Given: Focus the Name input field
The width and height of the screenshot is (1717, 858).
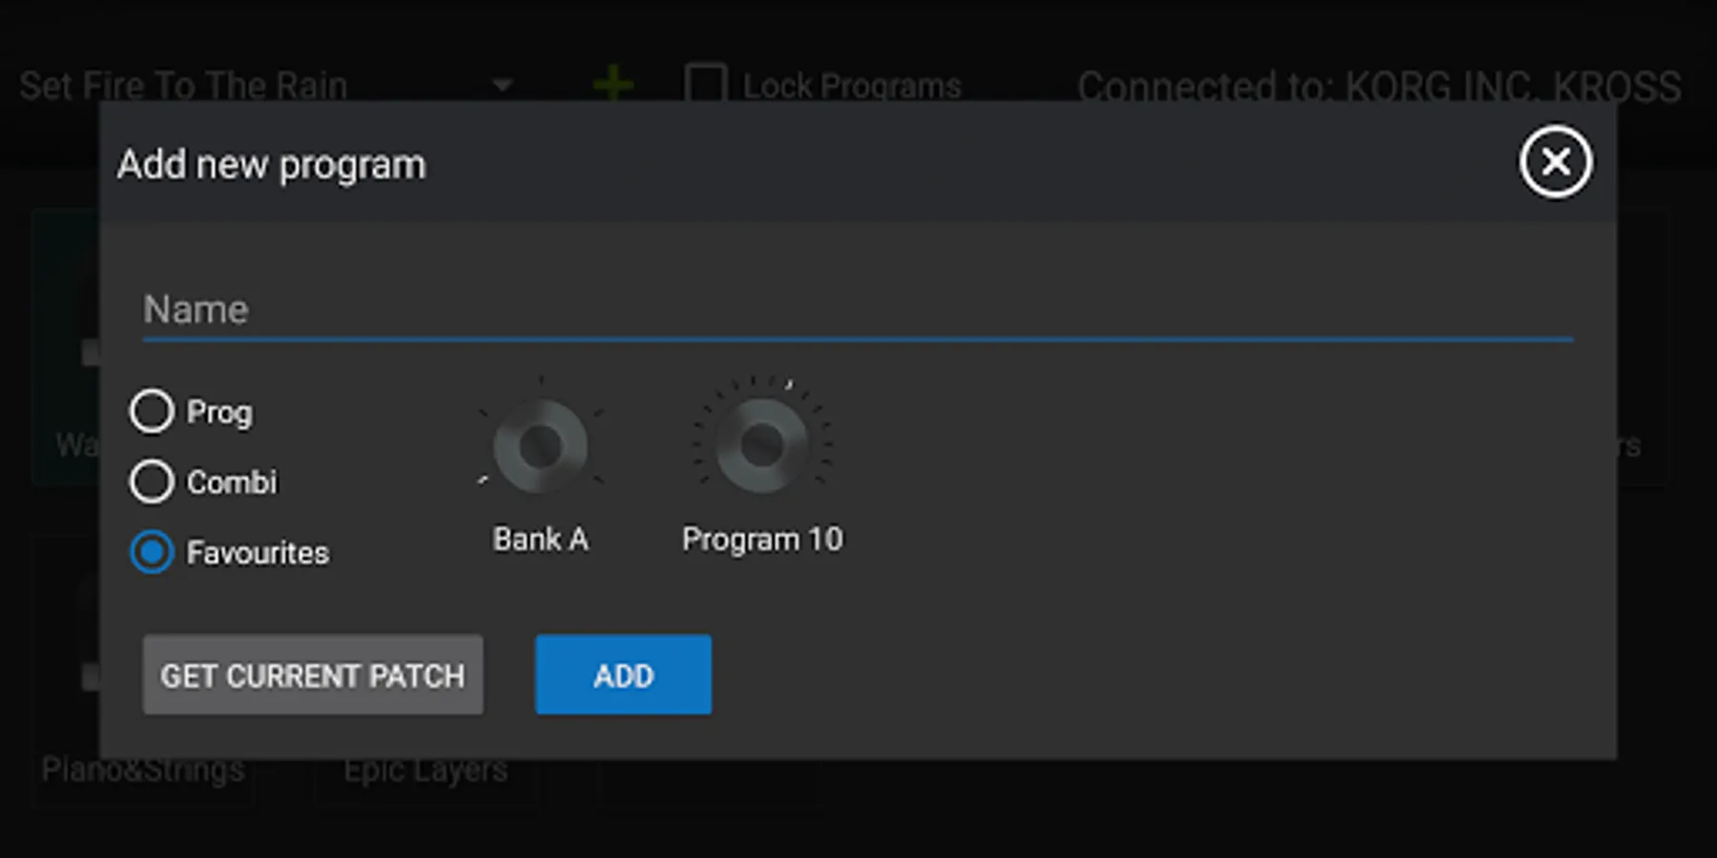Looking at the screenshot, I should point(858,311).
